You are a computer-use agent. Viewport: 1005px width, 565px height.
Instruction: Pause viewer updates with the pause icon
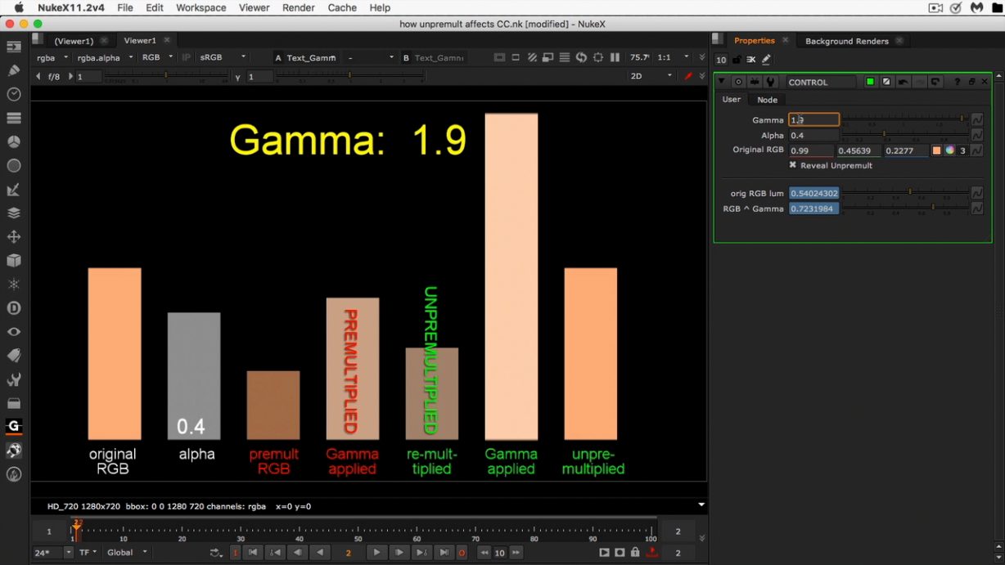tap(616, 57)
